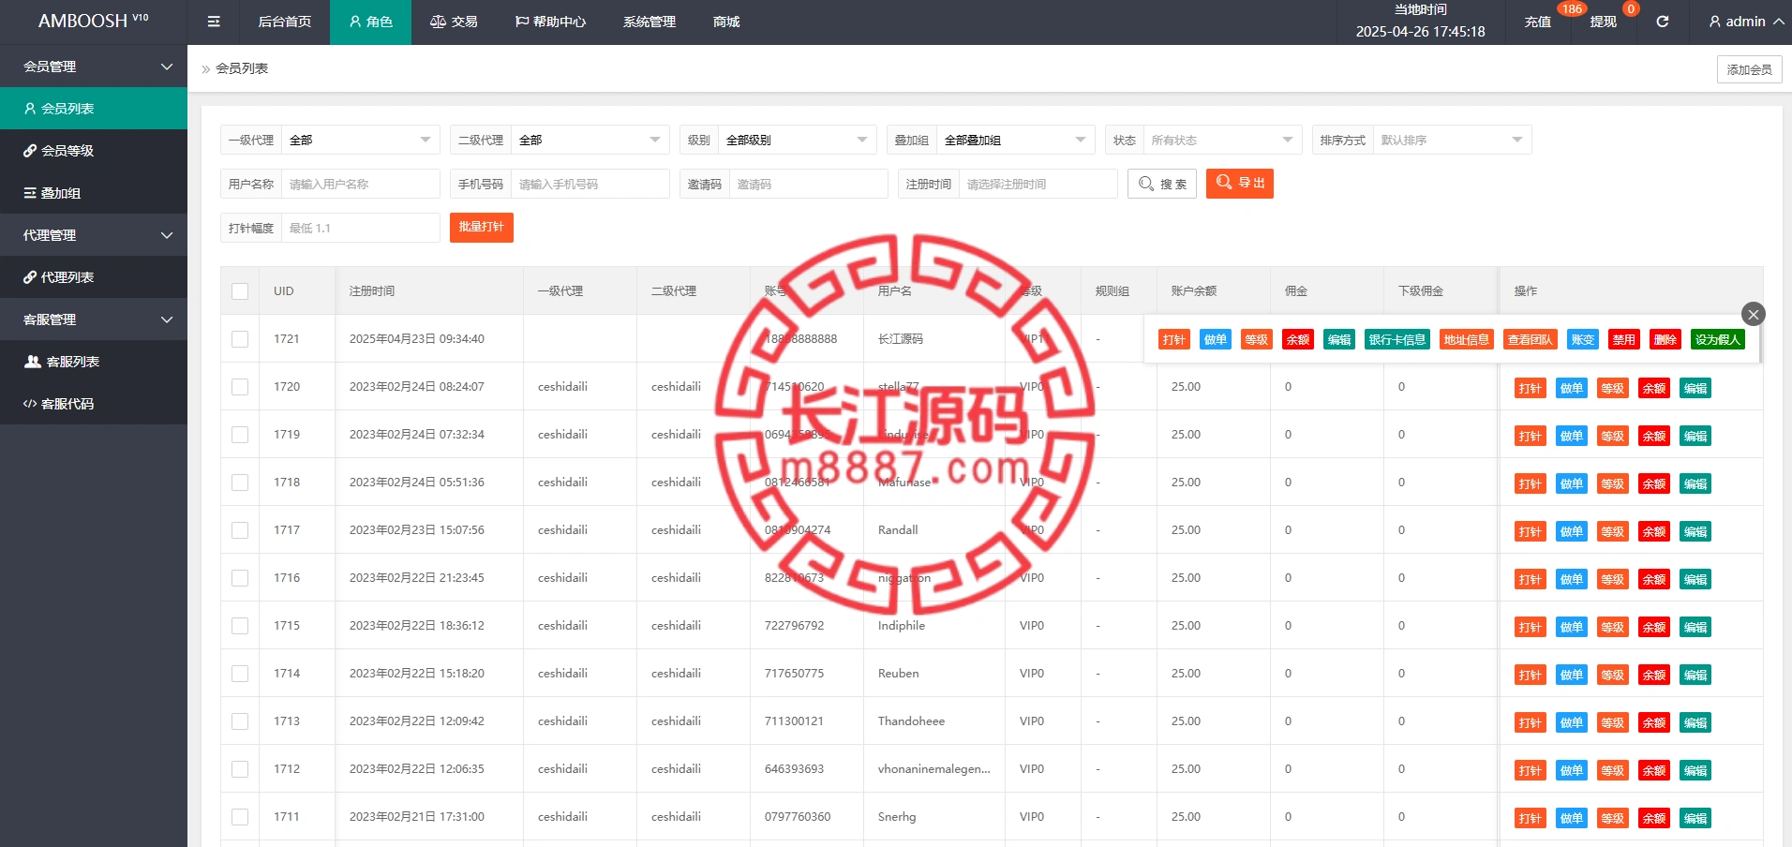Open the admin user menu
Screen dimensions: 1792x847
(1746, 22)
